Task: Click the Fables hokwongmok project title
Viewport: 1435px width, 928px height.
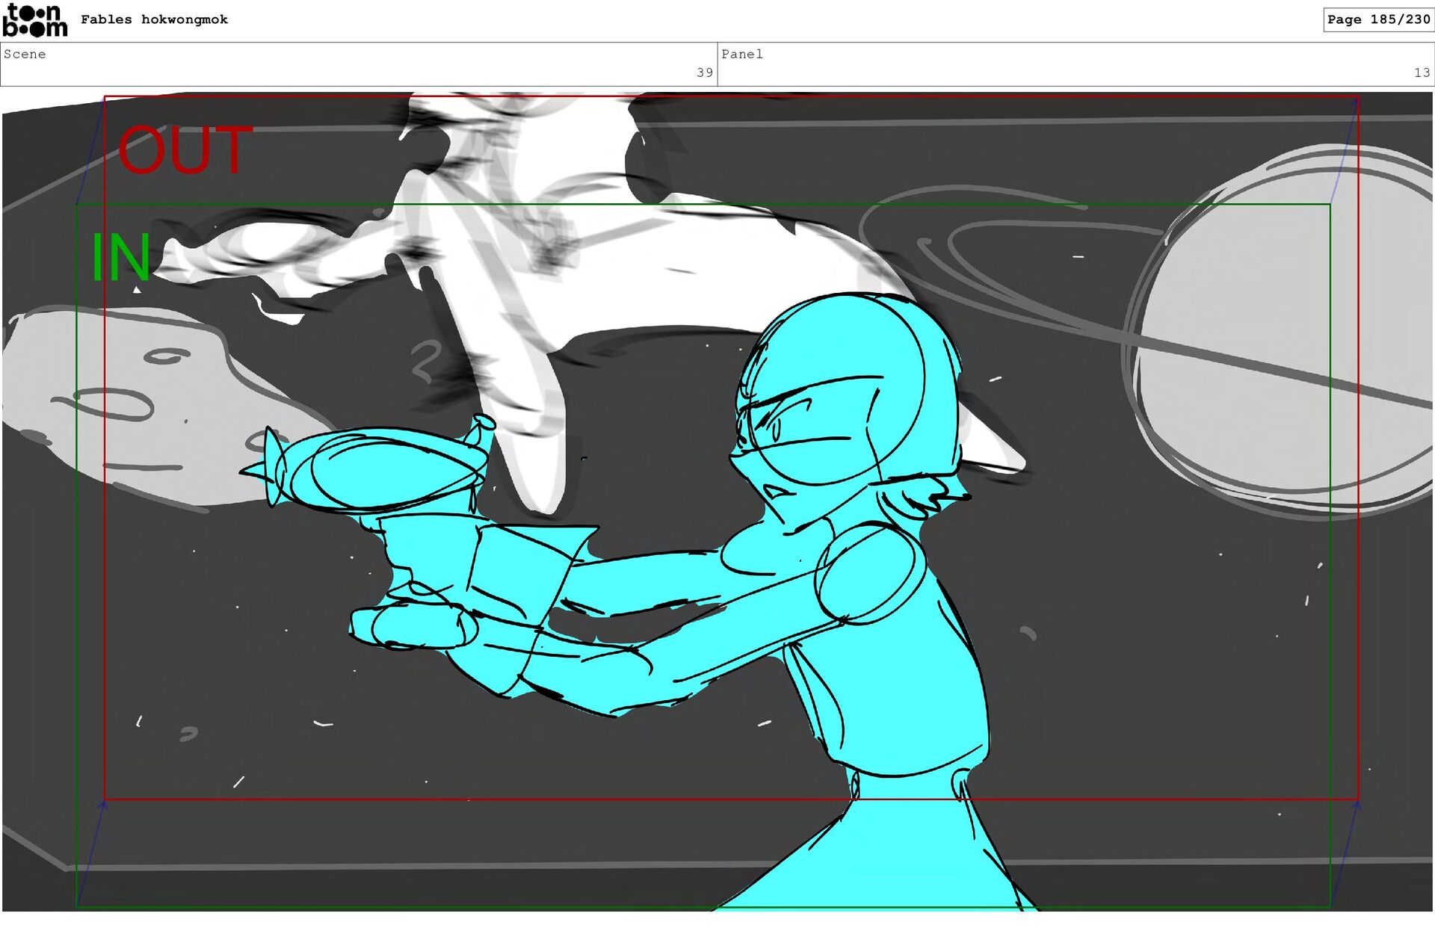Action: point(154,19)
